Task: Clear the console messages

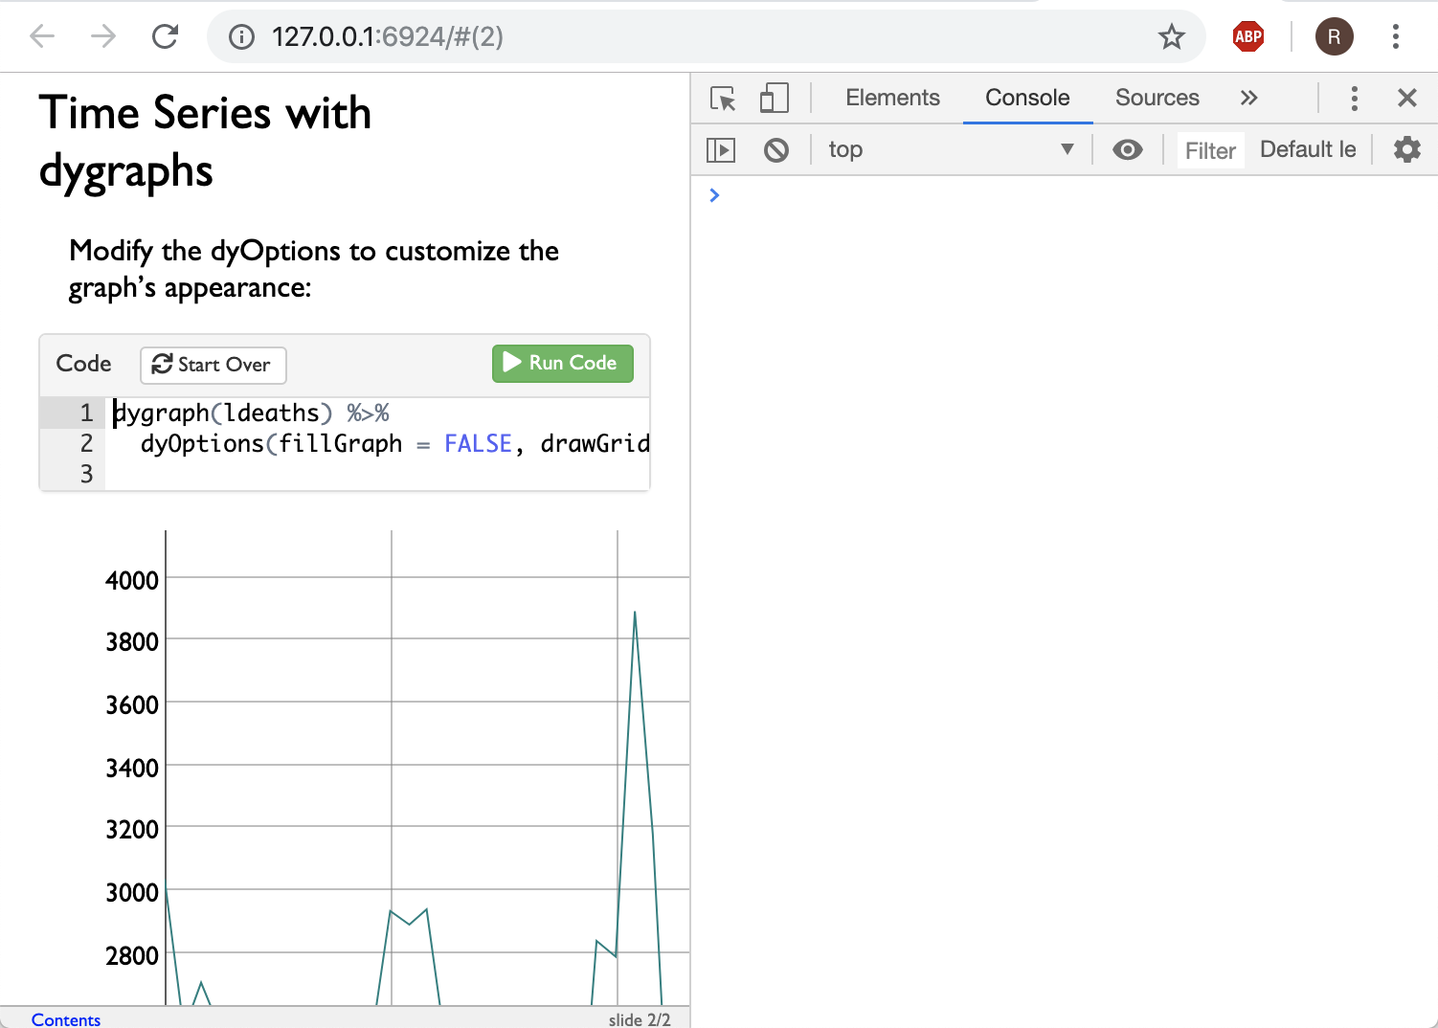Action: pyautogui.click(x=776, y=149)
